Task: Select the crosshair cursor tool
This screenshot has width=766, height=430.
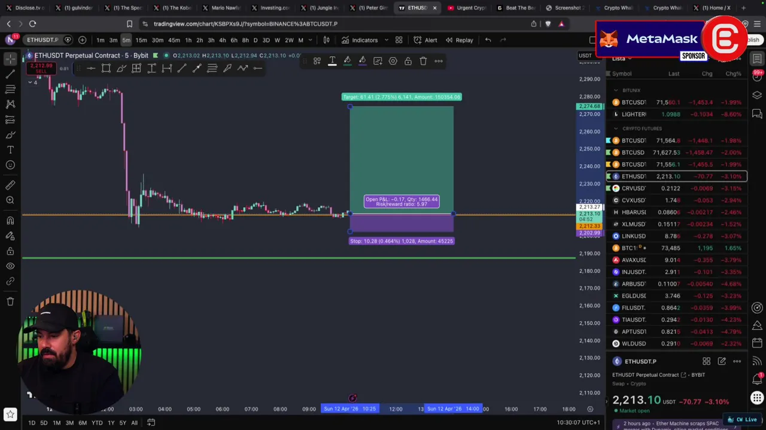Action: pos(10,59)
